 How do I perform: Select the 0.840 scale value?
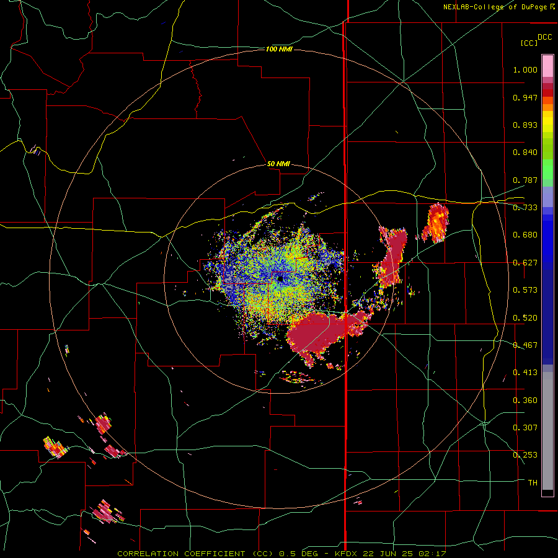point(525,153)
